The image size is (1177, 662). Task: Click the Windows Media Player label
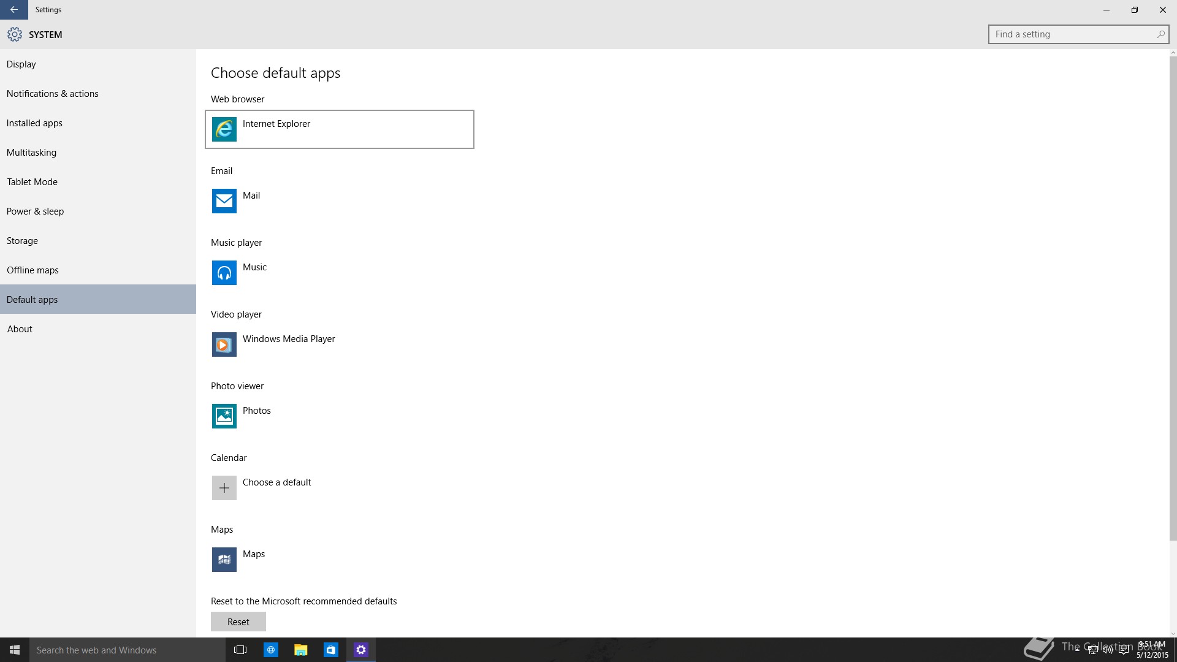[289, 339]
